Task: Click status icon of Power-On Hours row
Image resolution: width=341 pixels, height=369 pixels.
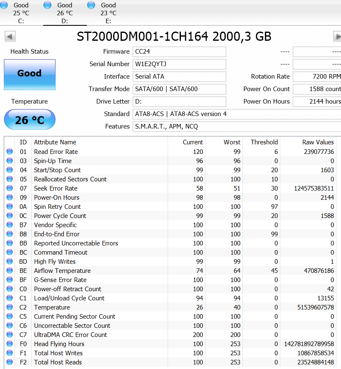Action: point(10,198)
